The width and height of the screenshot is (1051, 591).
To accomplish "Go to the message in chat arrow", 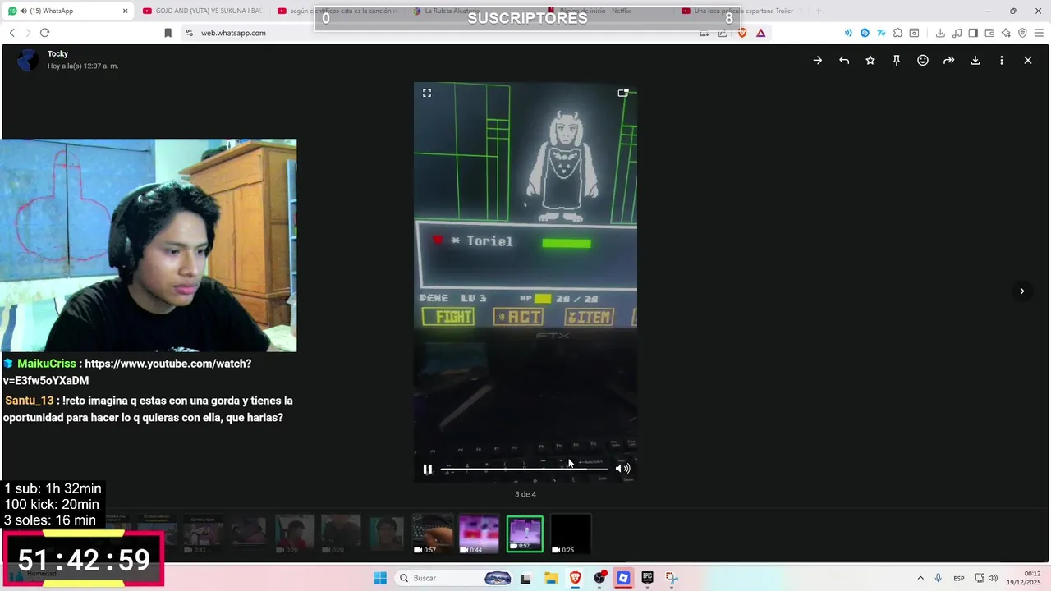I will pos(818,60).
